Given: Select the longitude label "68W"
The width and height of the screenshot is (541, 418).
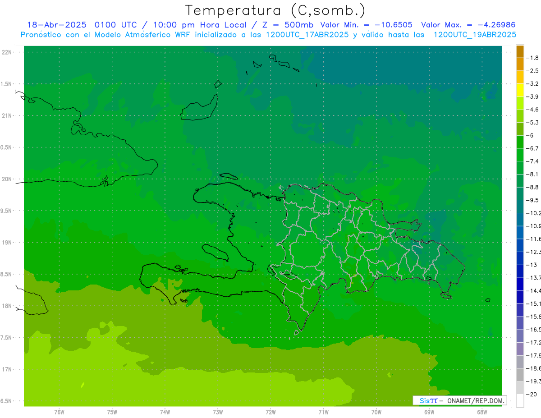Looking at the screenshot, I should click(482, 412).
